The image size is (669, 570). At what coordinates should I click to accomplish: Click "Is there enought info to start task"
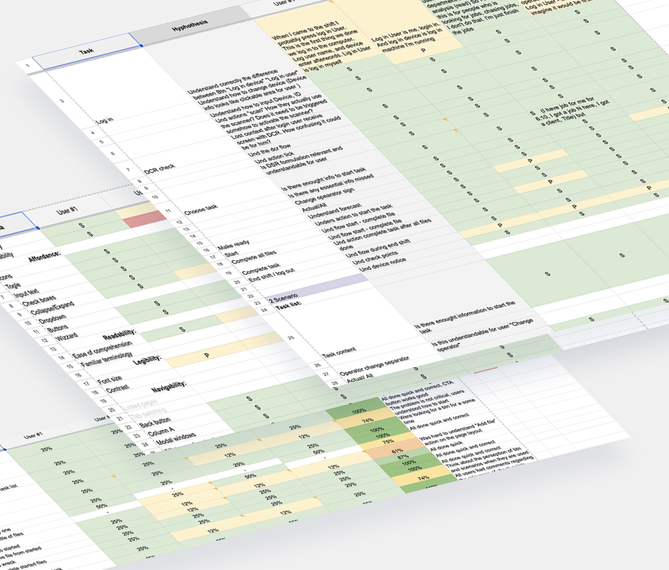(x=323, y=179)
